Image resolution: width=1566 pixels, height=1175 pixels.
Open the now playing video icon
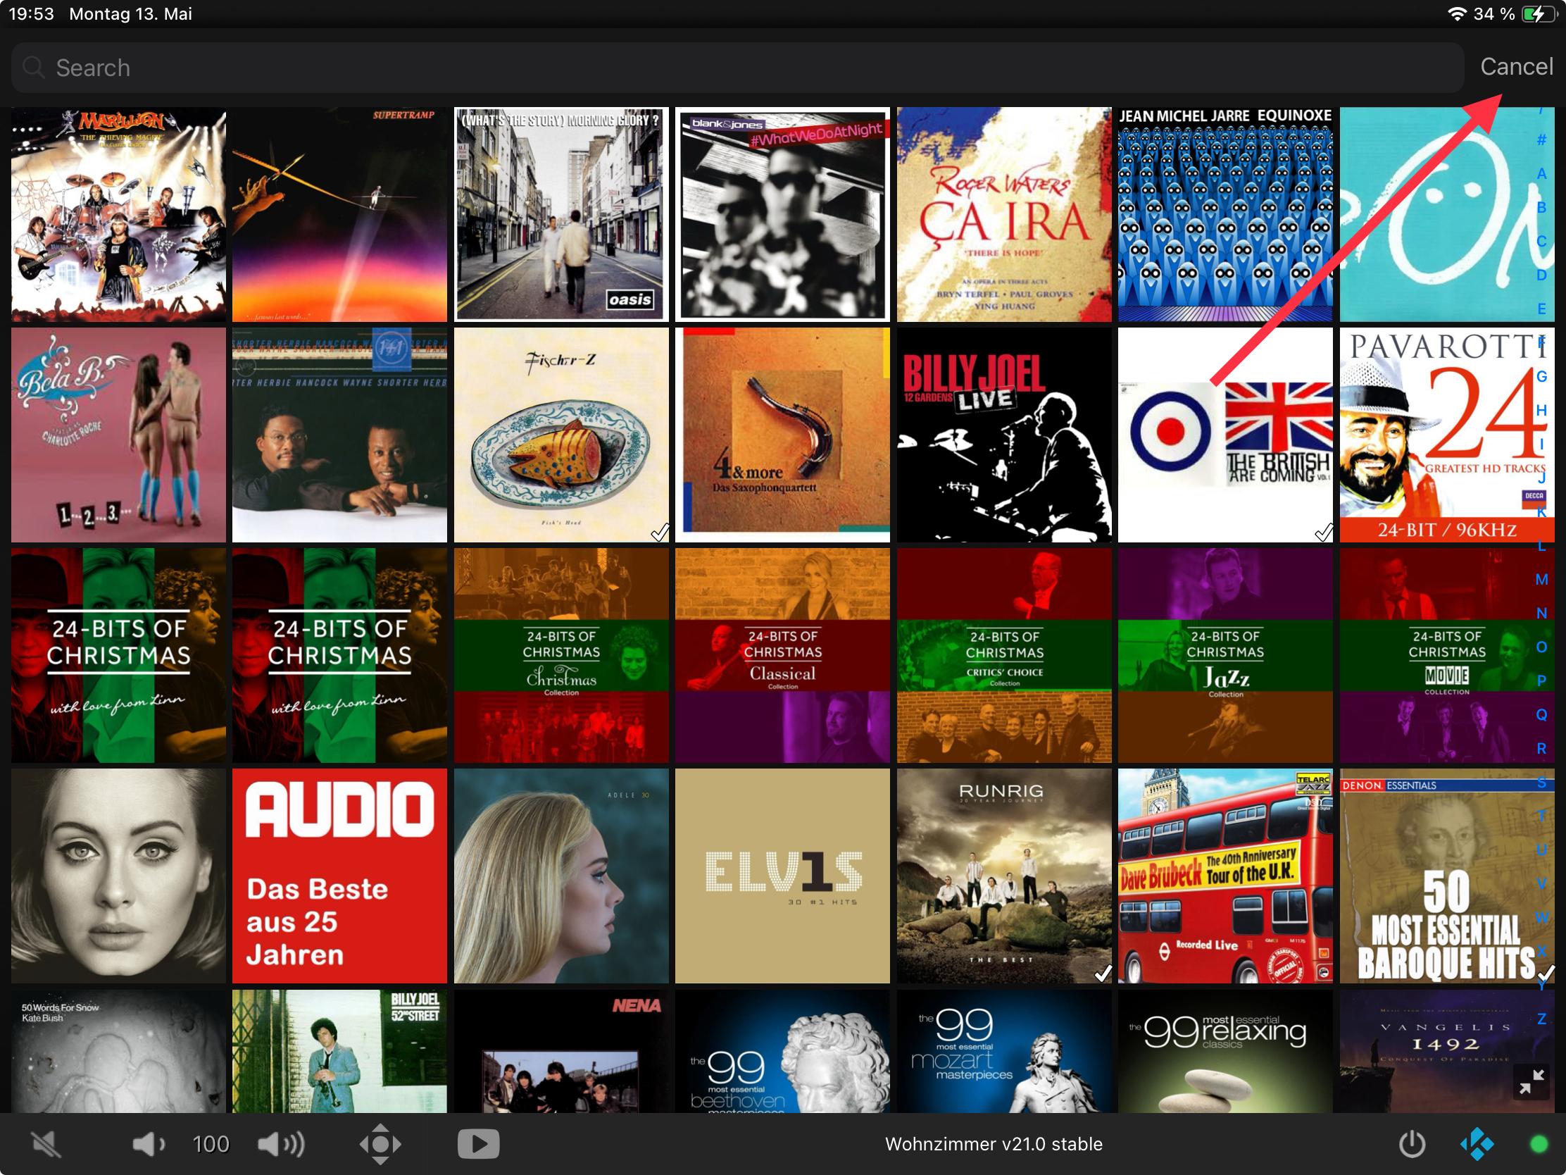(479, 1144)
